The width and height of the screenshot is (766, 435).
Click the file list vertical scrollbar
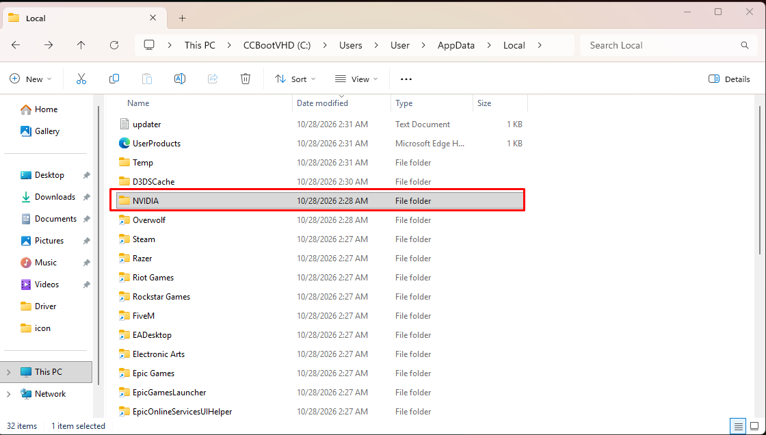pyautogui.click(x=760, y=179)
